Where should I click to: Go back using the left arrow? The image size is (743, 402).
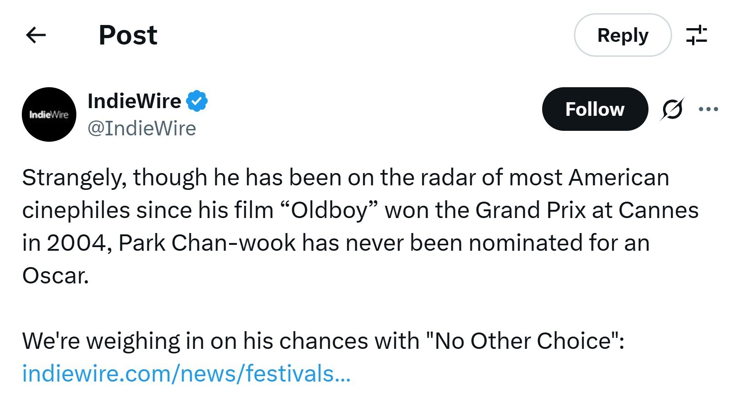(x=36, y=35)
